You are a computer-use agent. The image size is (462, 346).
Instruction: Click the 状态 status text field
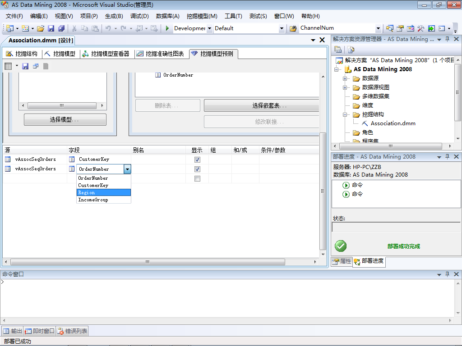396,227
